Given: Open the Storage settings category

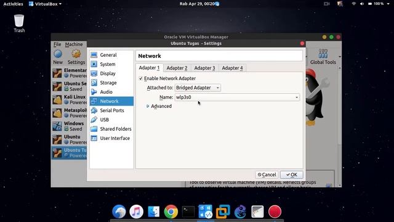Looking at the screenshot, I should point(111,83).
